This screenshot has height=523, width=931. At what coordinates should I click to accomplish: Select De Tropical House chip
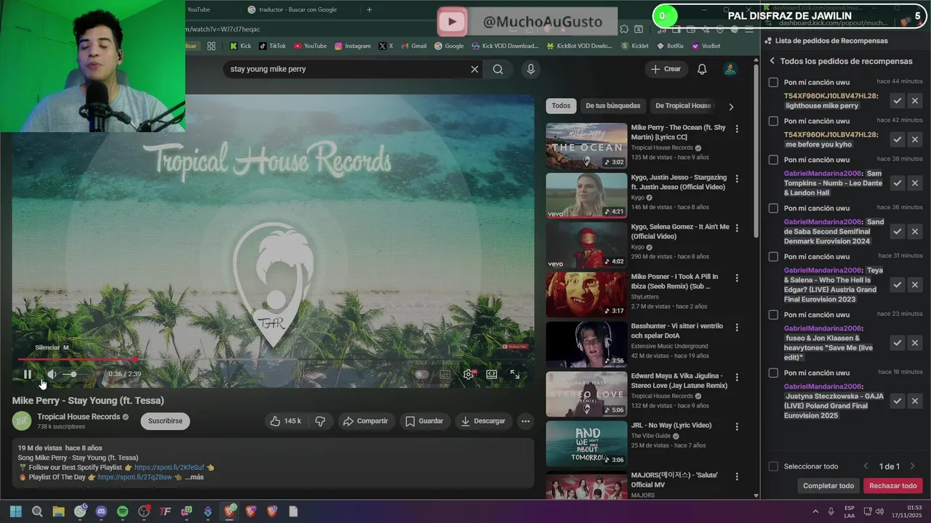pos(683,105)
